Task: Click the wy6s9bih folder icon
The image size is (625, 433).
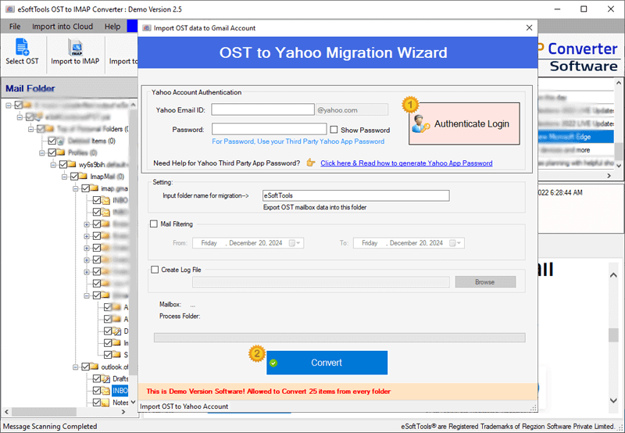Action: (x=72, y=164)
